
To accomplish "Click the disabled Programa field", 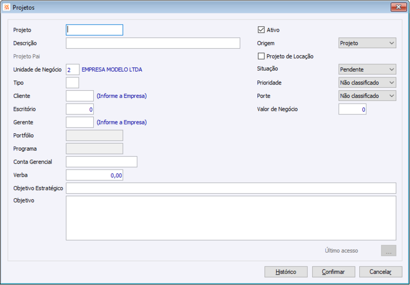I will (x=94, y=149).
